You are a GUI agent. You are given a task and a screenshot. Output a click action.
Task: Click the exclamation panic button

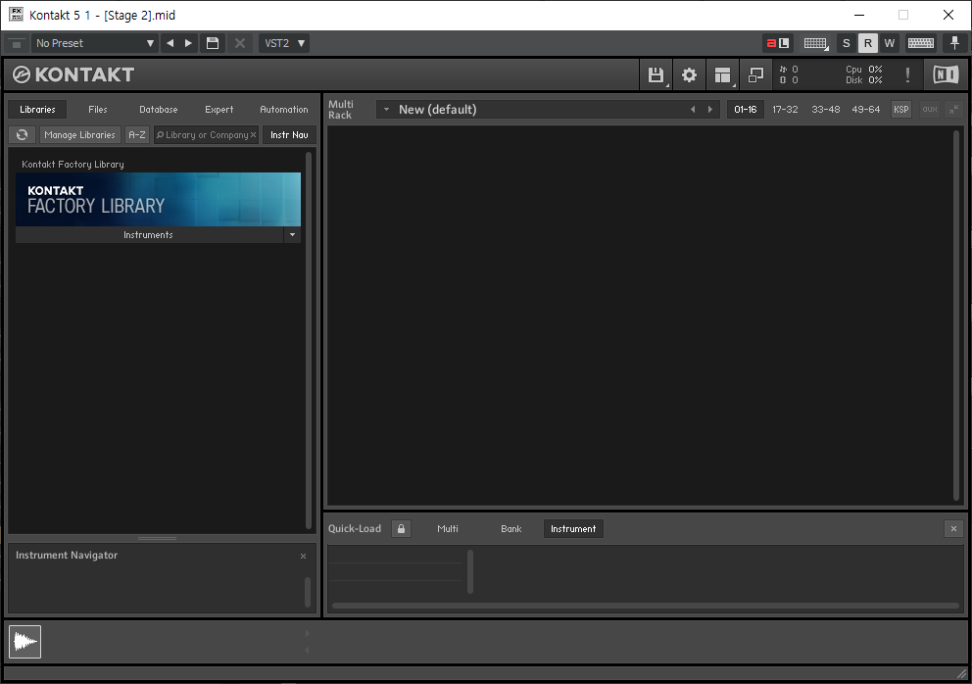tap(907, 75)
